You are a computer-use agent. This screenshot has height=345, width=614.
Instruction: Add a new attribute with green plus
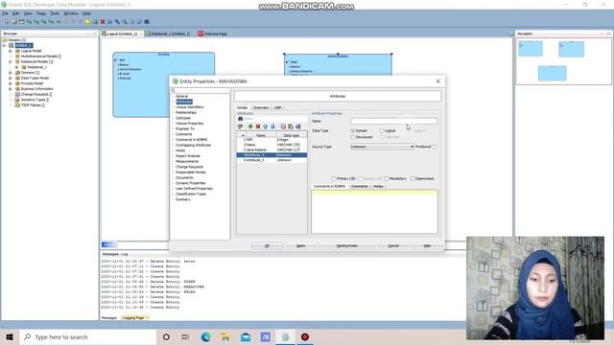[x=250, y=126]
